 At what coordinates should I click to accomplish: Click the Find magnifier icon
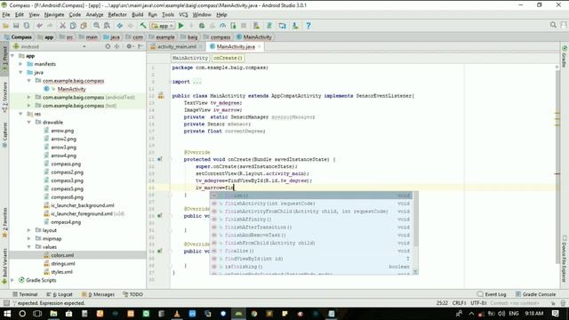(x=96, y=26)
